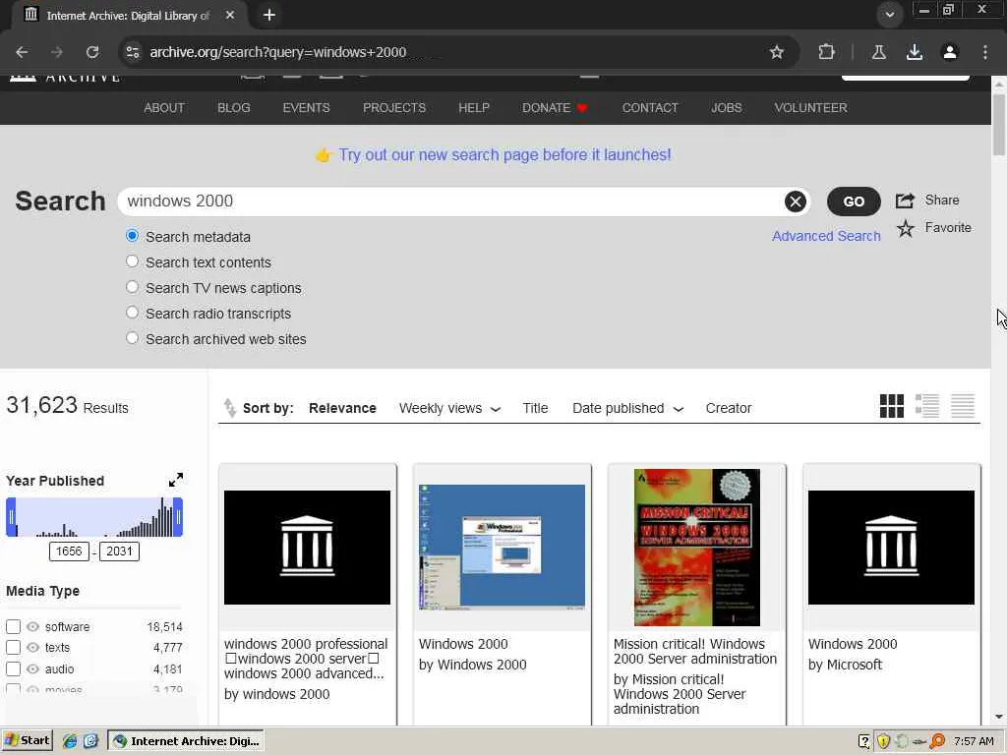This screenshot has height=755, width=1007.
Task: Sort results by Creator
Action: click(x=729, y=408)
